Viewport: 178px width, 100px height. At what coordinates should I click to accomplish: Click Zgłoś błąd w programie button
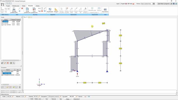164,4
